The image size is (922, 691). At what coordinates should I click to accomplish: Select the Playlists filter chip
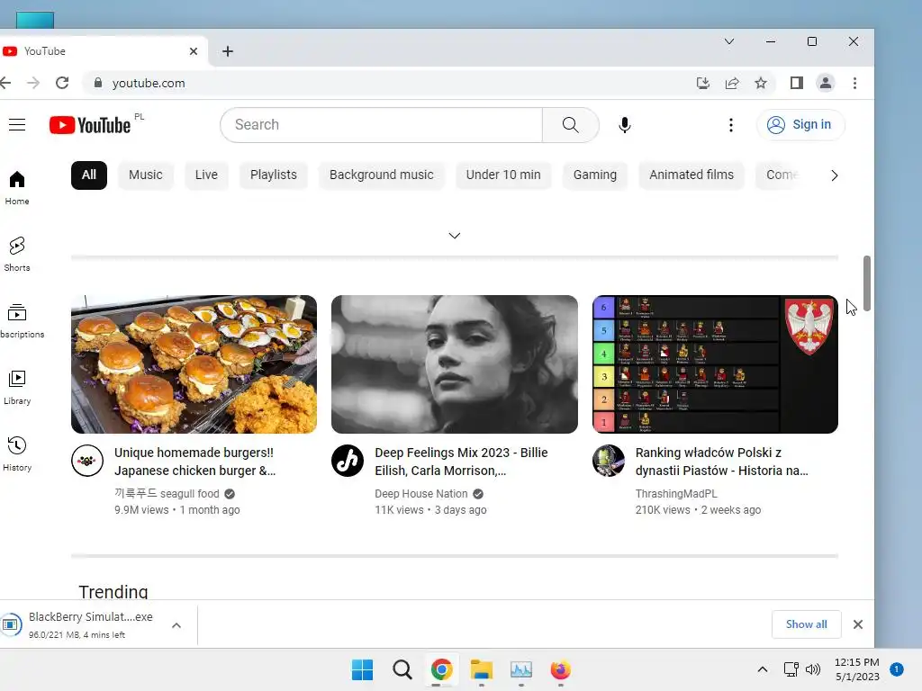click(274, 175)
